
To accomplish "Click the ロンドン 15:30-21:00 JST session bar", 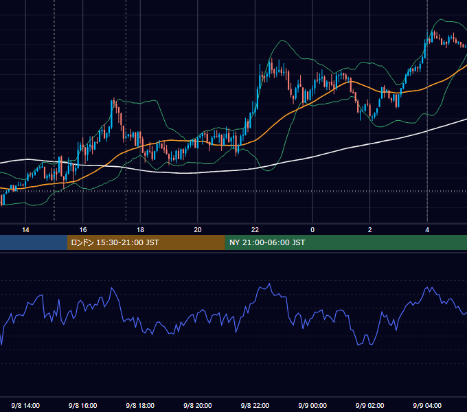I will (146, 242).
